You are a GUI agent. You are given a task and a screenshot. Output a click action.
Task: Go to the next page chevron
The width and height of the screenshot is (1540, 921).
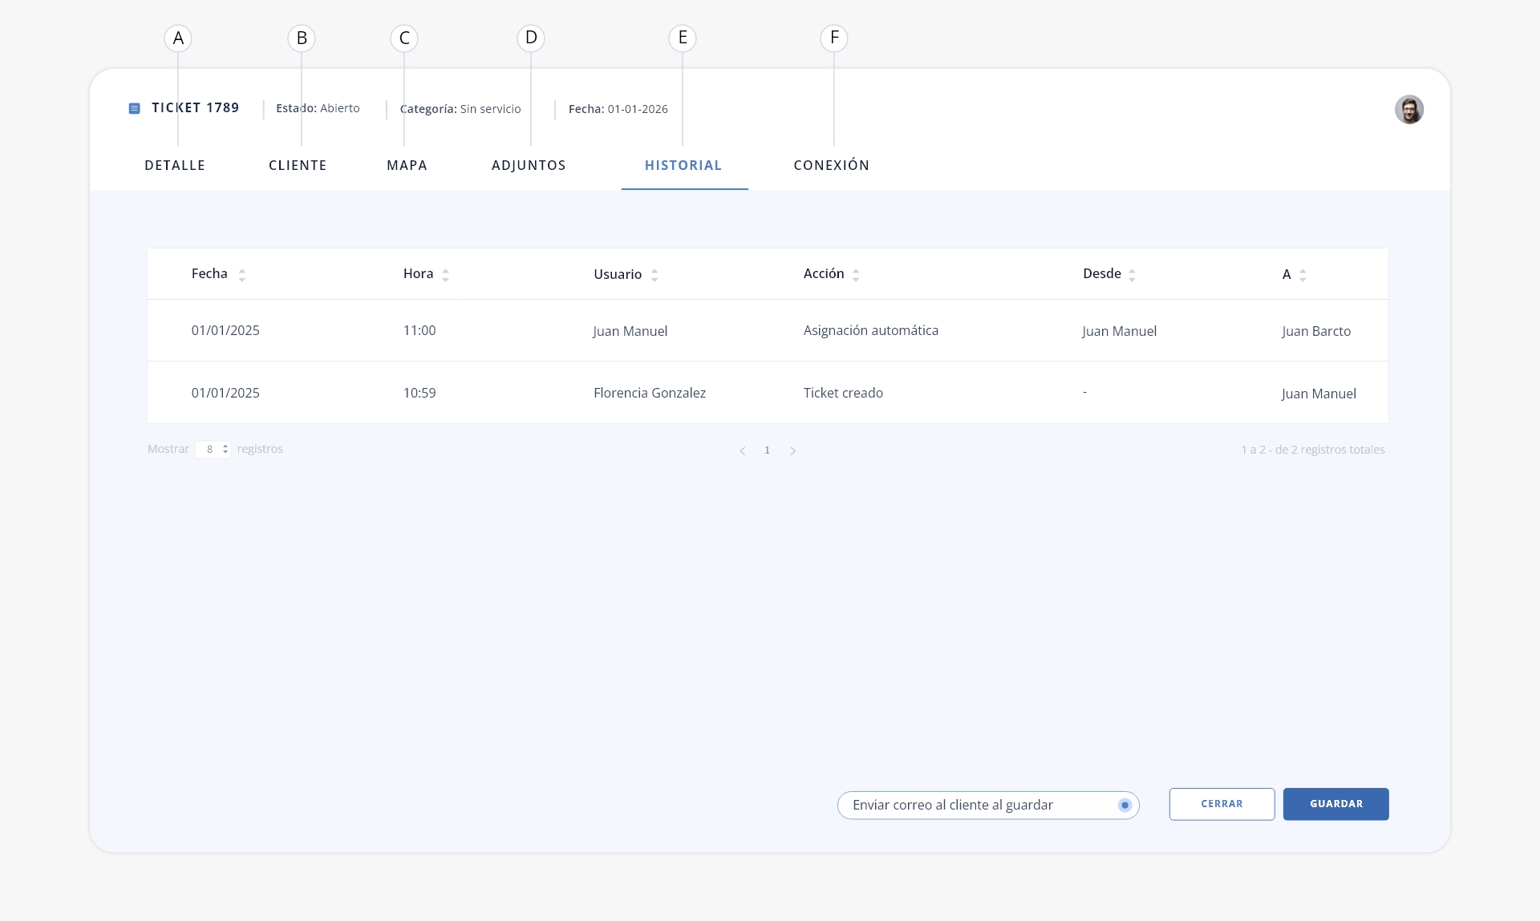click(x=792, y=450)
